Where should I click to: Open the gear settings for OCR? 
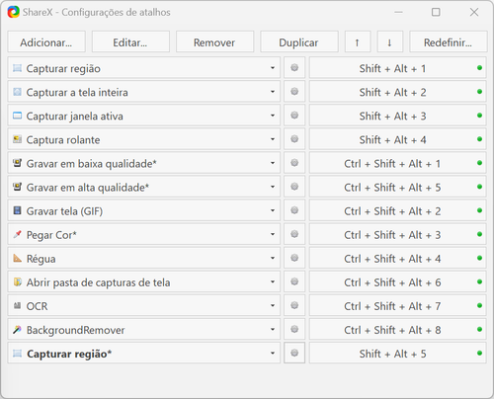click(294, 305)
